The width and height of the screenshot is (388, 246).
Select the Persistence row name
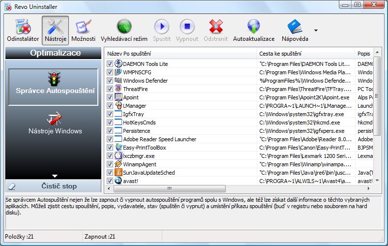click(137, 131)
